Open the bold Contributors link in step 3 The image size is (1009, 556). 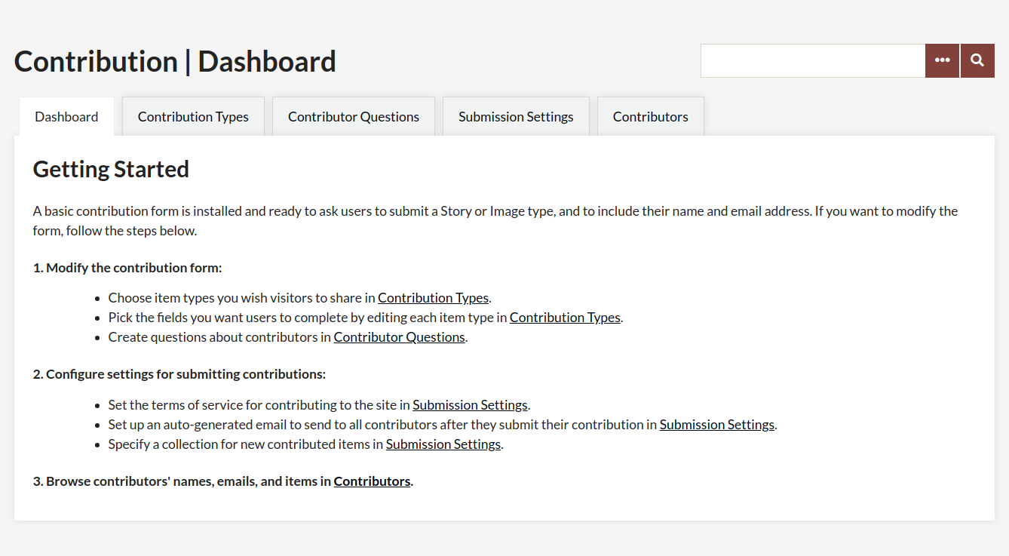pos(373,481)
